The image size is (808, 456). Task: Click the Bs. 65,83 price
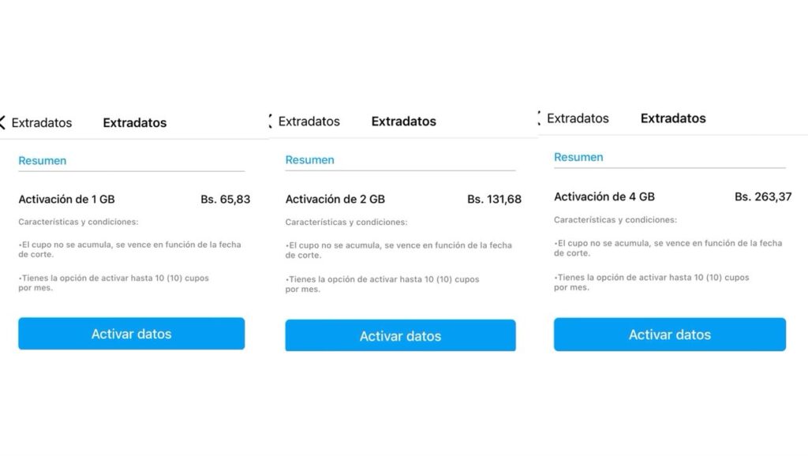click(225, 200)
